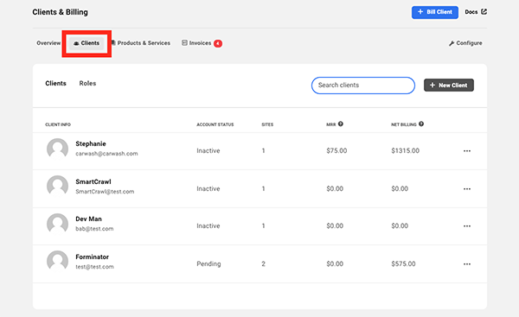Switch to the Roles sub-tab

pyautogui.click(x=87, y=83)
